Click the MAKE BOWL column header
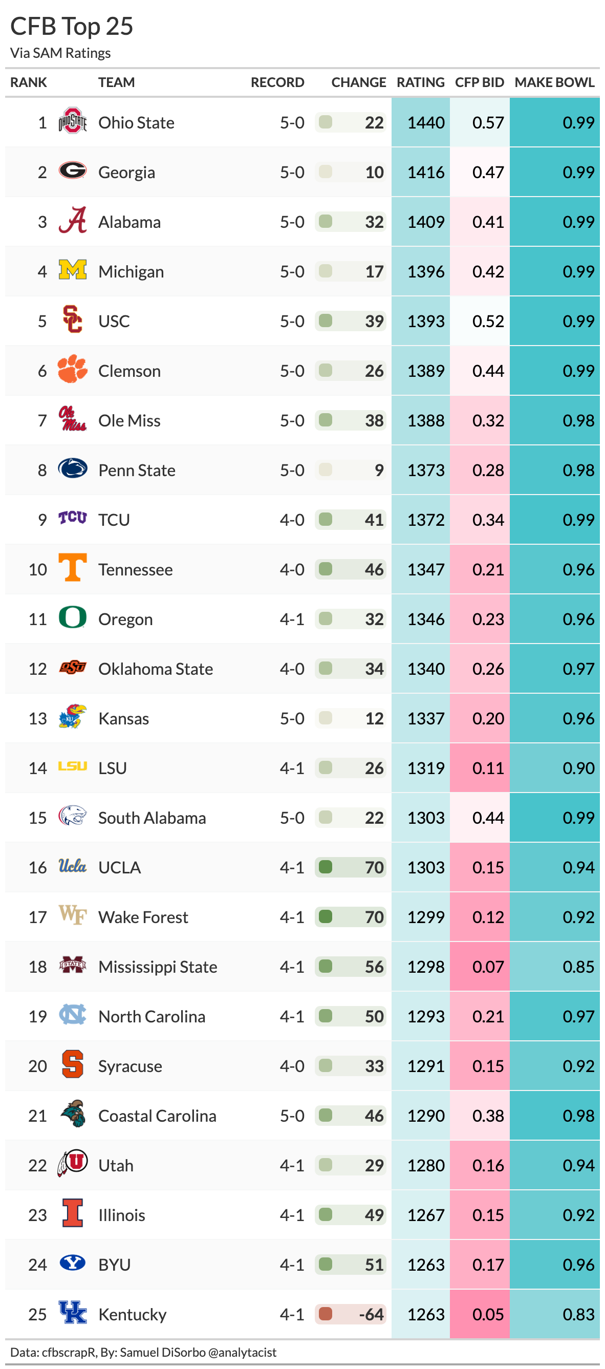Image resolution: width=605 pixels, height=1369 pixels. point(554,82)
